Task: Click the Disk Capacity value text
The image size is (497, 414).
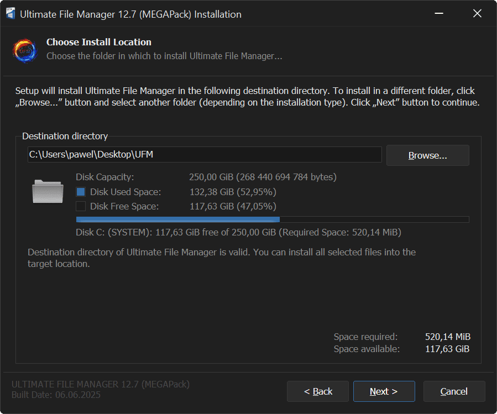Action: [263, 177]
